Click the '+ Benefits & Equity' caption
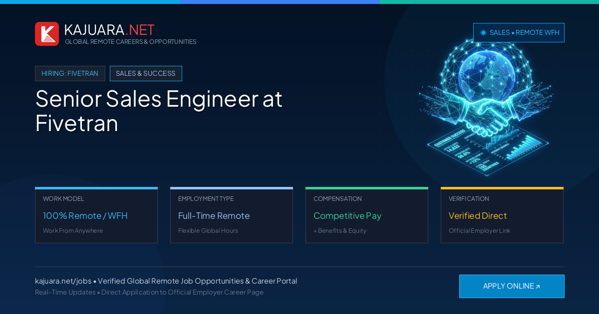This screenshot has width=599, height=314. click(x=340, y=231)
